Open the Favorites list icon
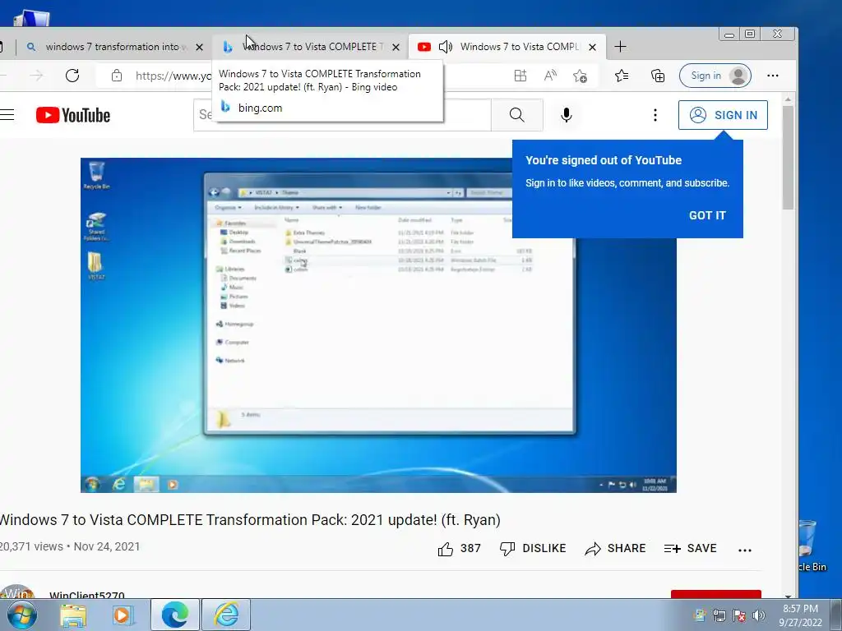The height and width of the screenshot is (631, 842). point(622,76)
